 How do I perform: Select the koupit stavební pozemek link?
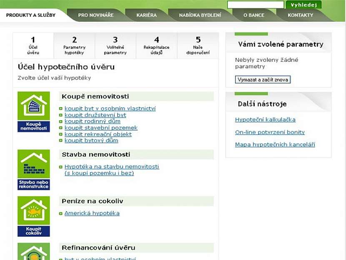click(101, 128)
